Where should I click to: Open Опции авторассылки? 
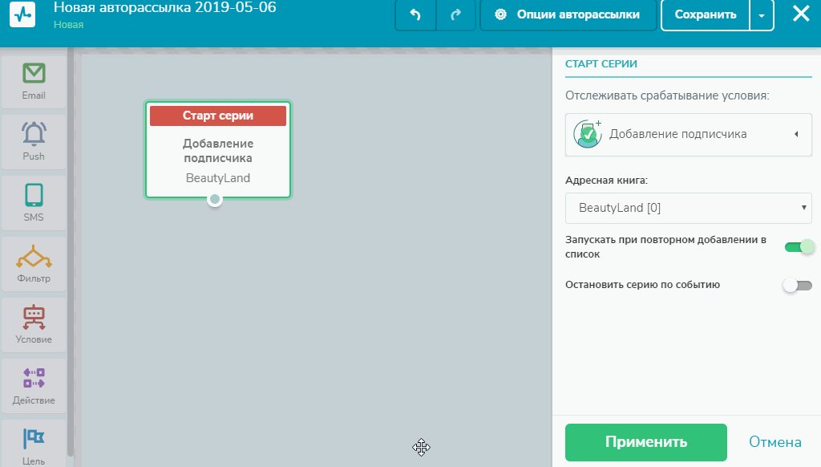pos(568,15)
